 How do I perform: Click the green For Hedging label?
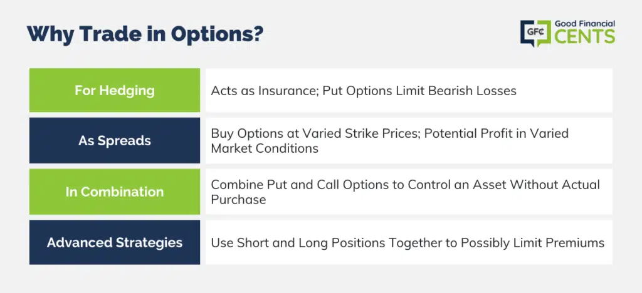(x=115, y=90)
